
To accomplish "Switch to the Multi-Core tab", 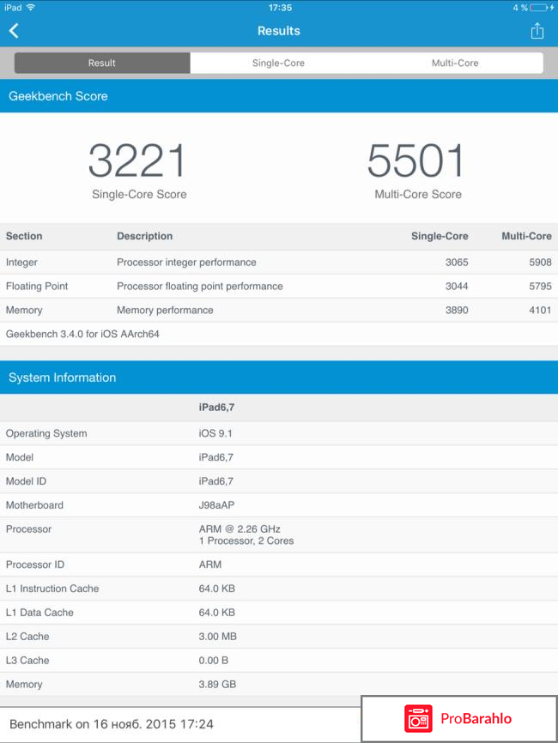I will pyautogui.click(x=454, y=63).
